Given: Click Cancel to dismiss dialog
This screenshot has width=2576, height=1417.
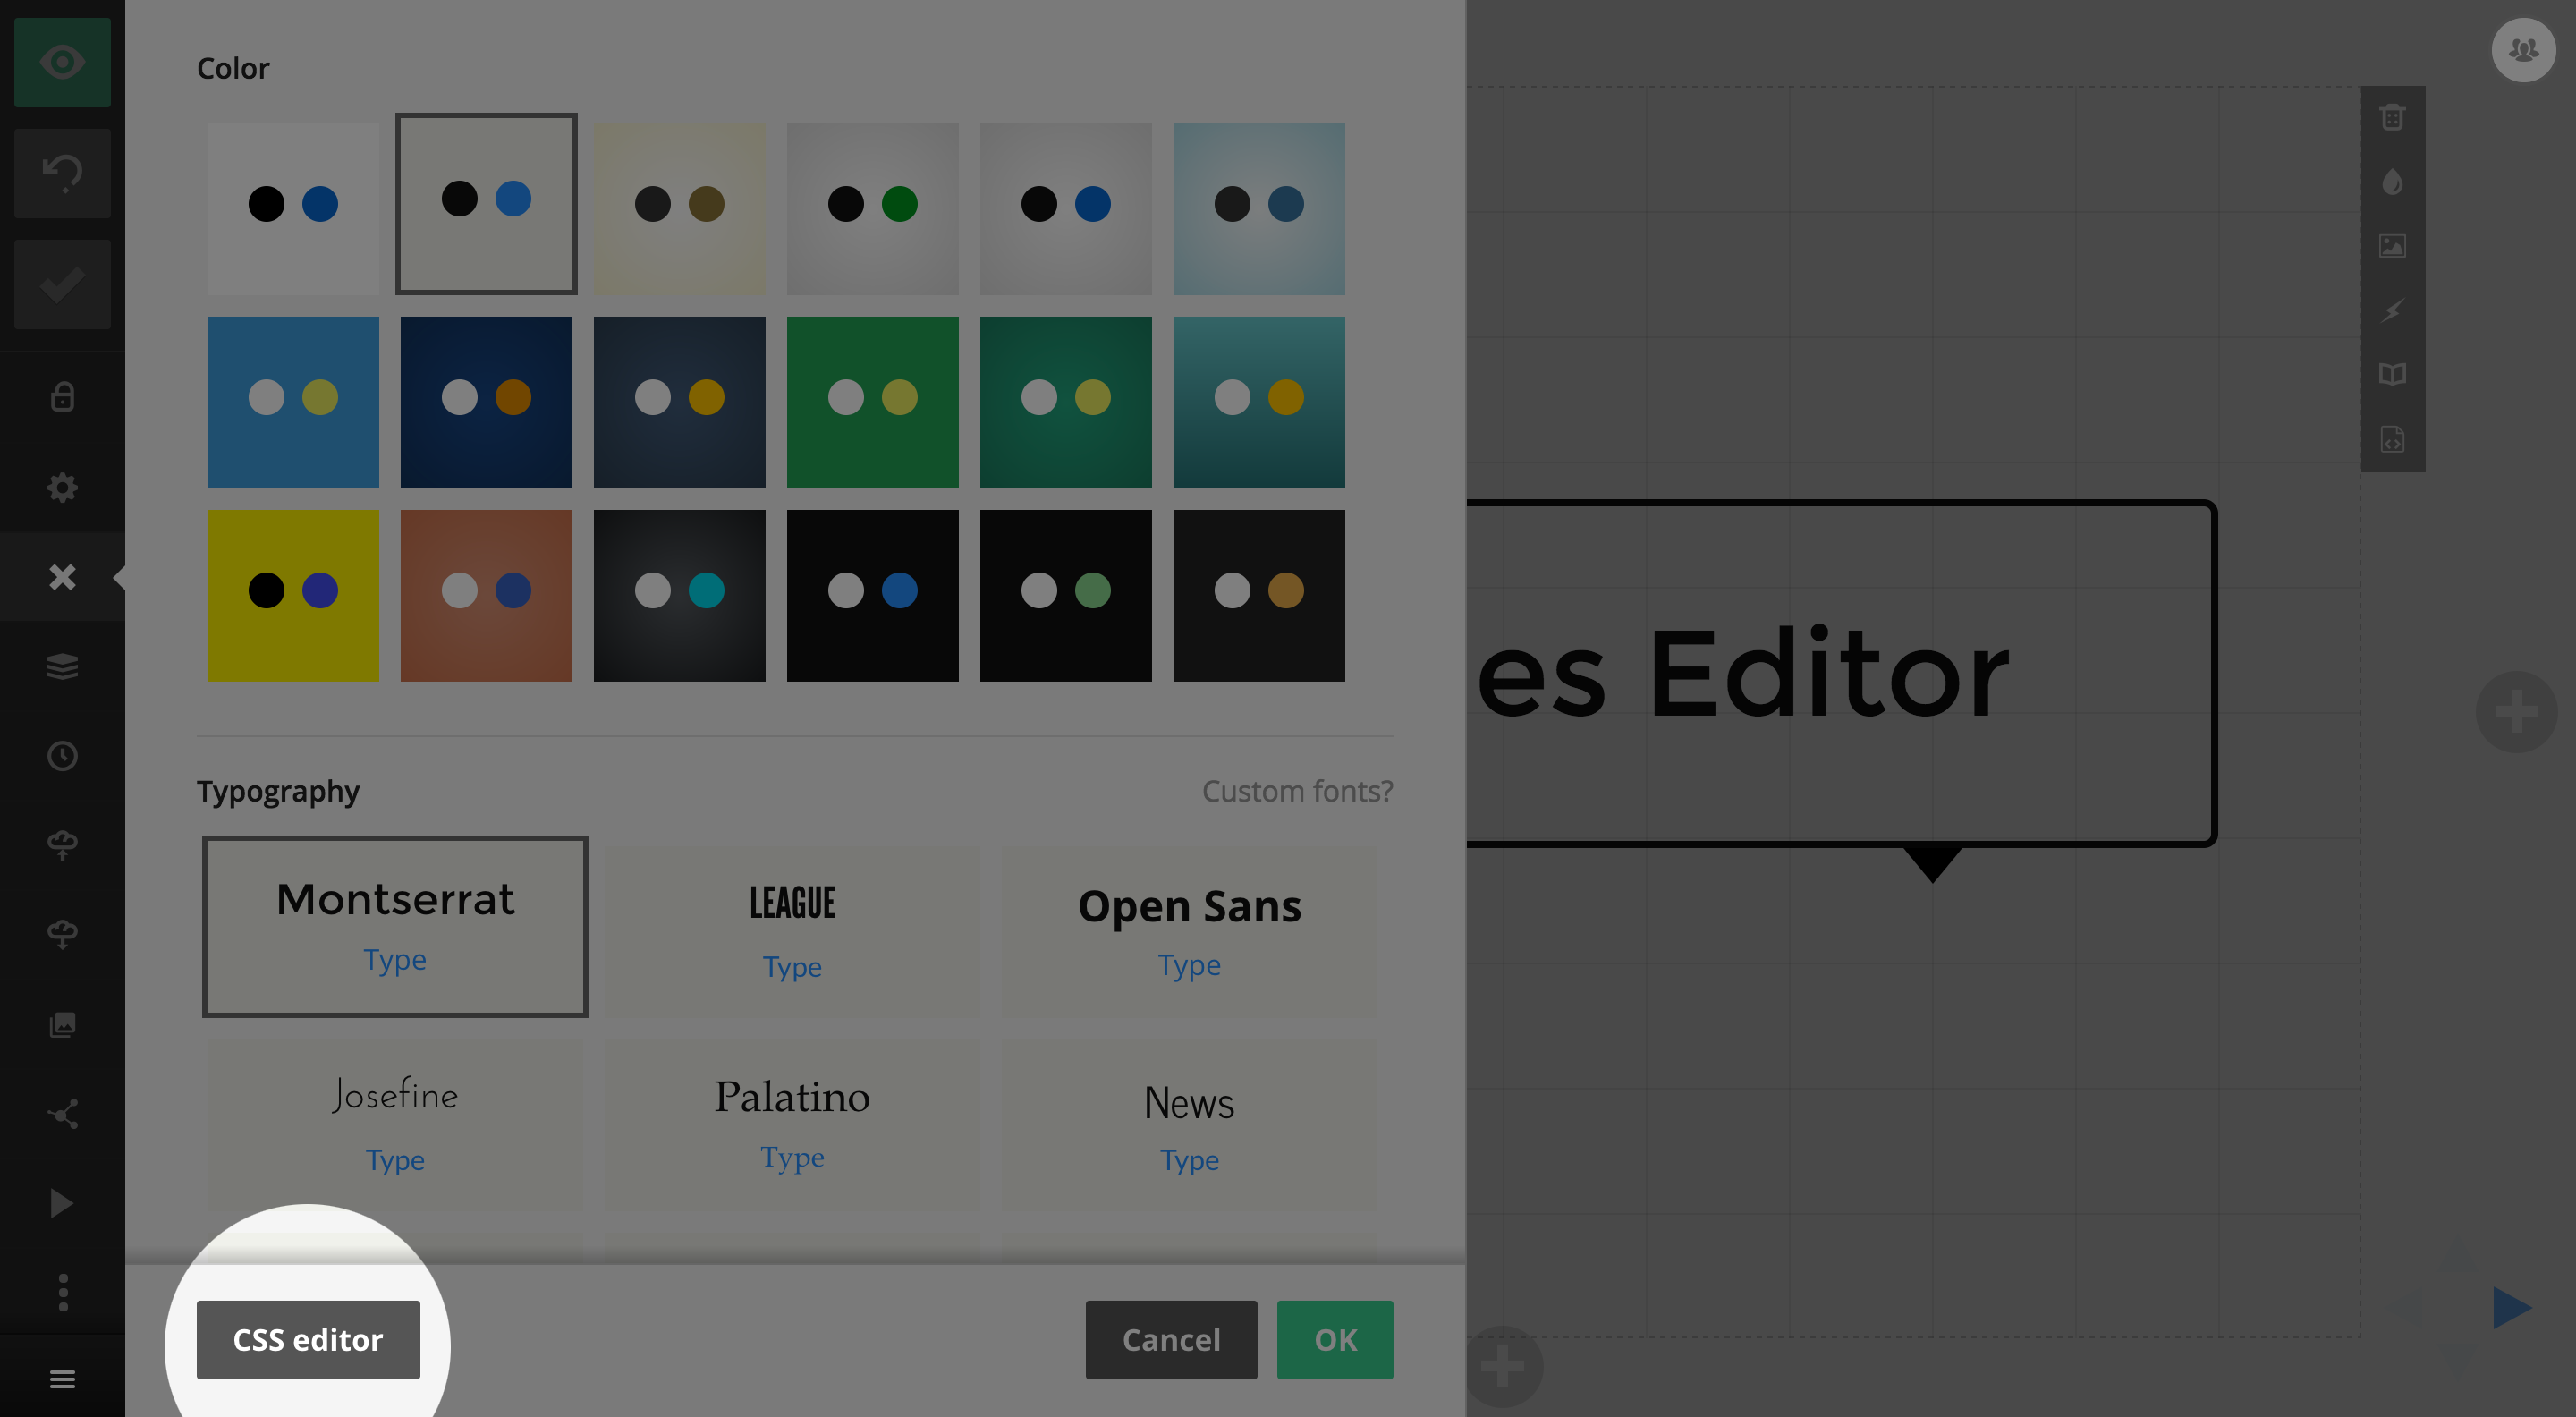Looking at the screenshot, I should [1170, 1338].
